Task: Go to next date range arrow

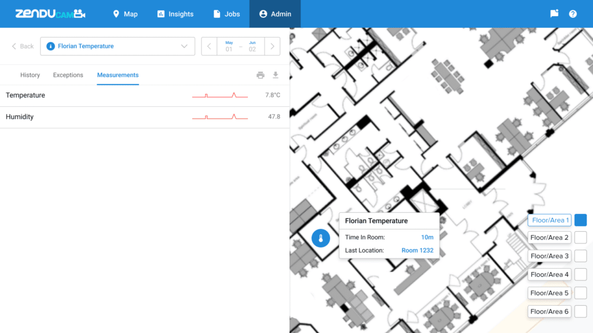Action: pyautogui.click(x=272, y=46)
